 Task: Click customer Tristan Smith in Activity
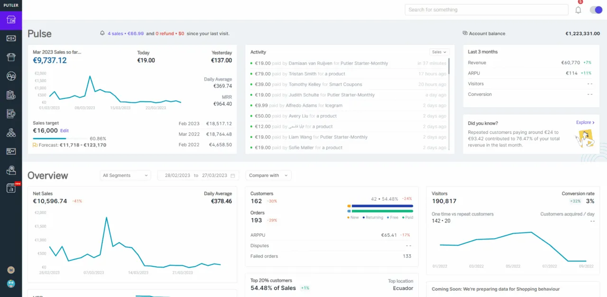pyautogui.click(x=303, y=74)
